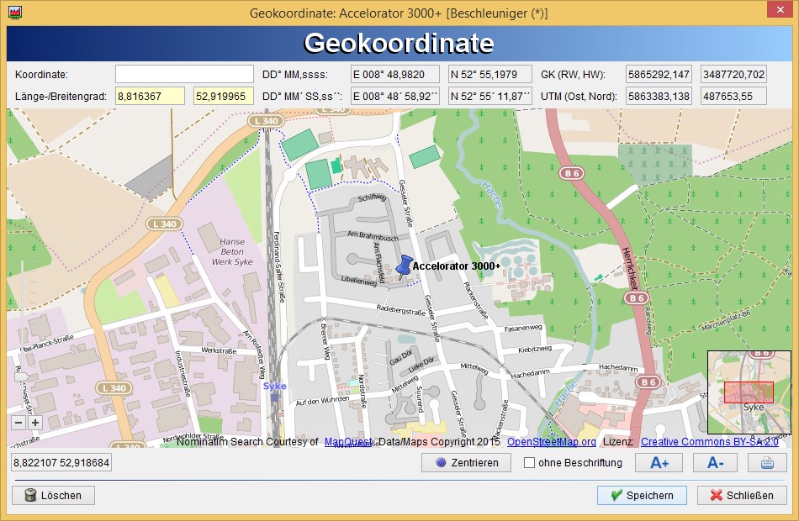
Task: Click the empty Koordinate input field
Action: pyautogui.click(x=184, y=74)
